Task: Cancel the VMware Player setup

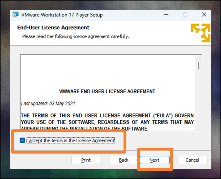Action: 192,160
